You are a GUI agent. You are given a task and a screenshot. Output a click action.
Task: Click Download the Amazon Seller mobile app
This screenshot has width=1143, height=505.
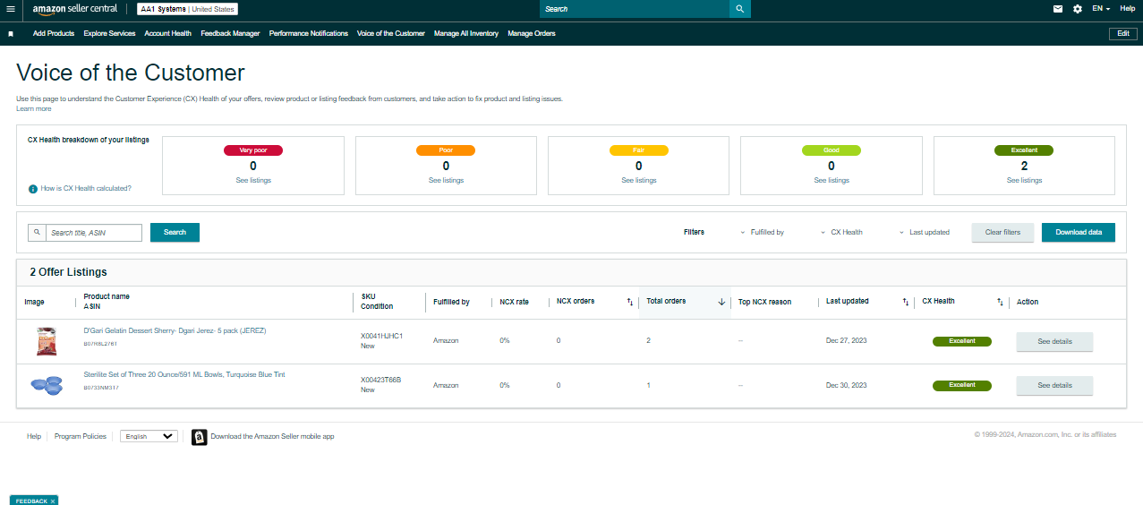point(272,436)
